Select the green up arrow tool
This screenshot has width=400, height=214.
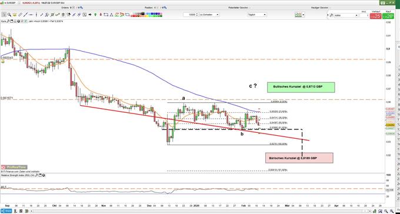[x=95, y=15]
